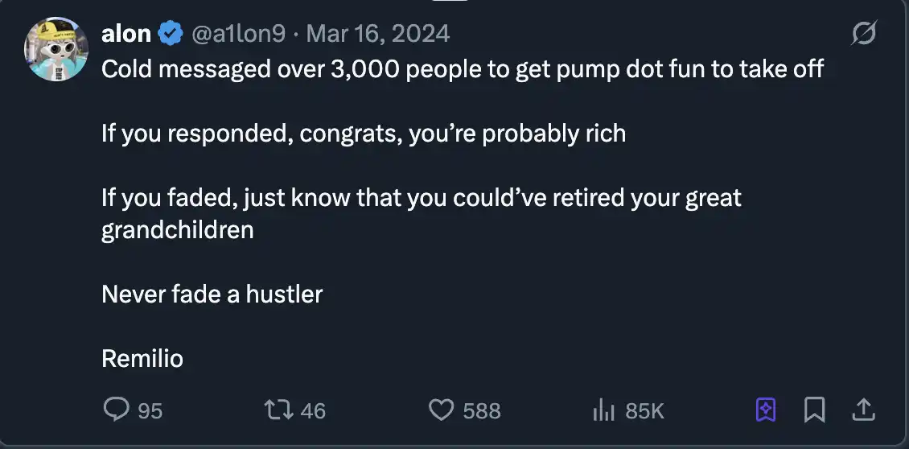Image resolution: width=909 pixels, height=449 pixels.
Task: Share the tweet via the upload arrow icon
Action: (862, 410)
